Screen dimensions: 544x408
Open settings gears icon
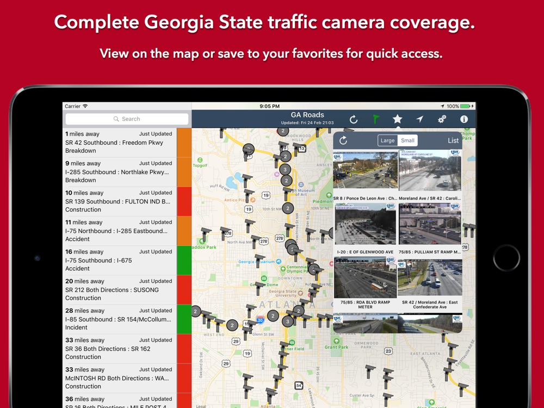[x=442, y=119]
